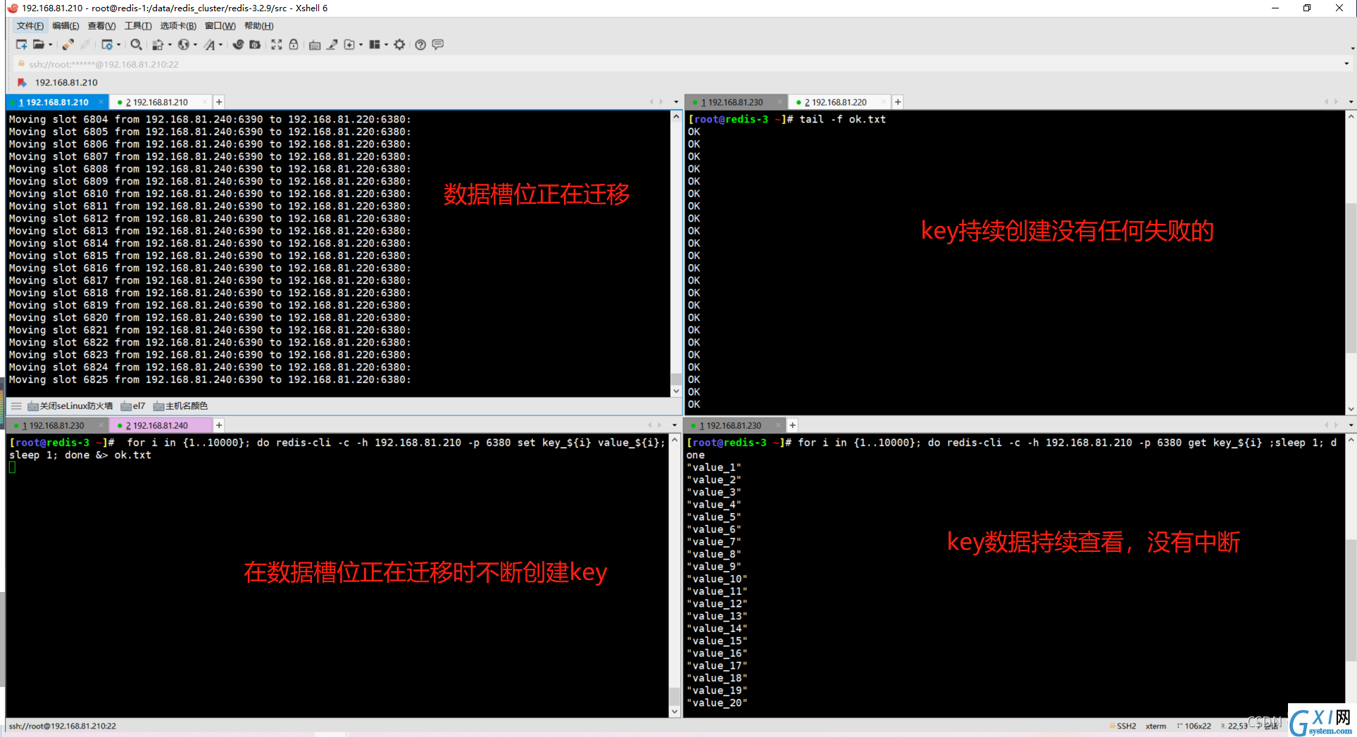Screen dimensions: 1357x737
Task: Click the highlight pen icon
Action: 332,44
